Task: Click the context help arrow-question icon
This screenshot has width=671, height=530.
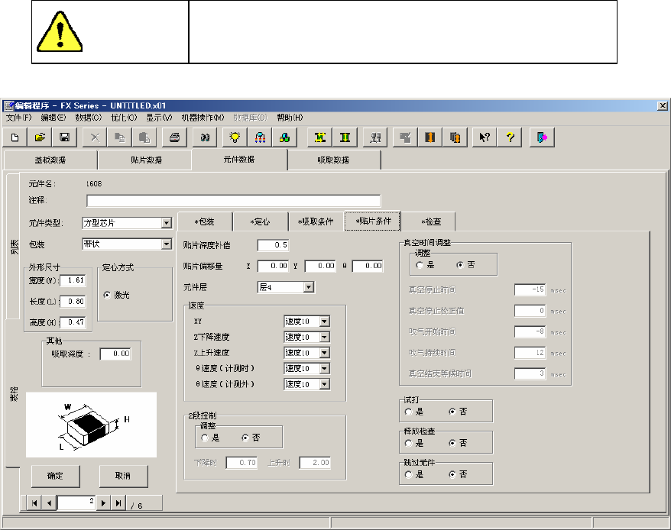Action: point(485,137)
